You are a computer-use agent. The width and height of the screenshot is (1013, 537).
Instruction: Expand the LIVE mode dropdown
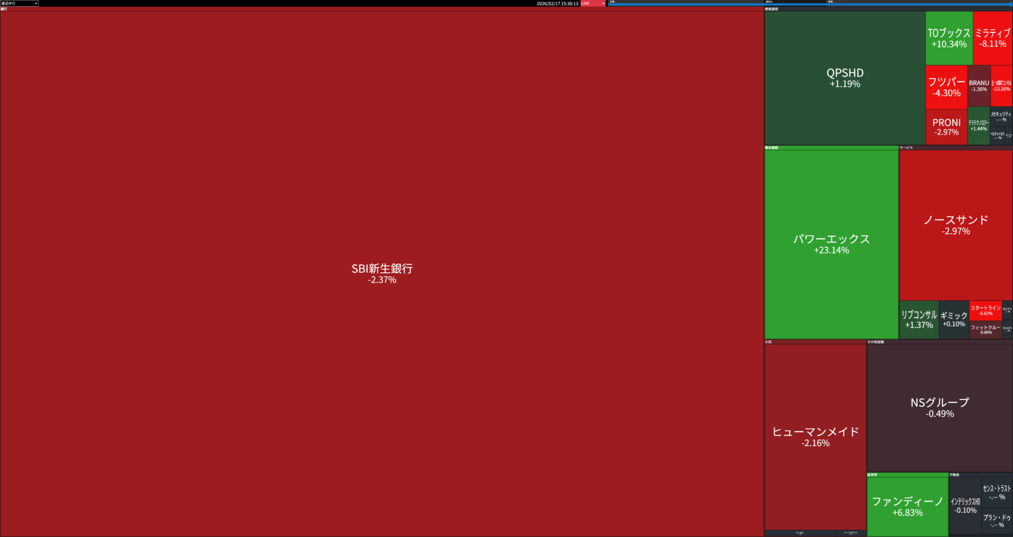(x=593, y=3)
